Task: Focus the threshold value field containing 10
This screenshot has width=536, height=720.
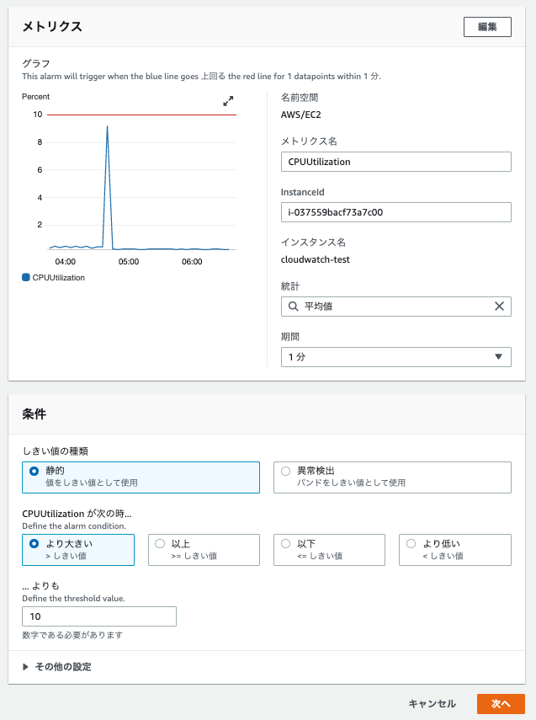Action: [x=99, y=616]
